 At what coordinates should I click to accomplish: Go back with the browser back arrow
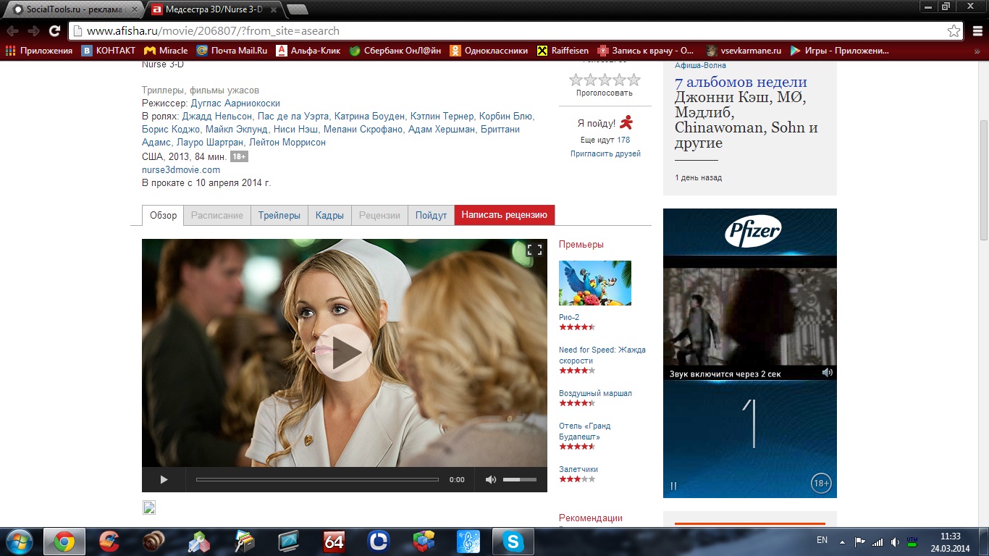pyautogui.click(x=12, y=31)
